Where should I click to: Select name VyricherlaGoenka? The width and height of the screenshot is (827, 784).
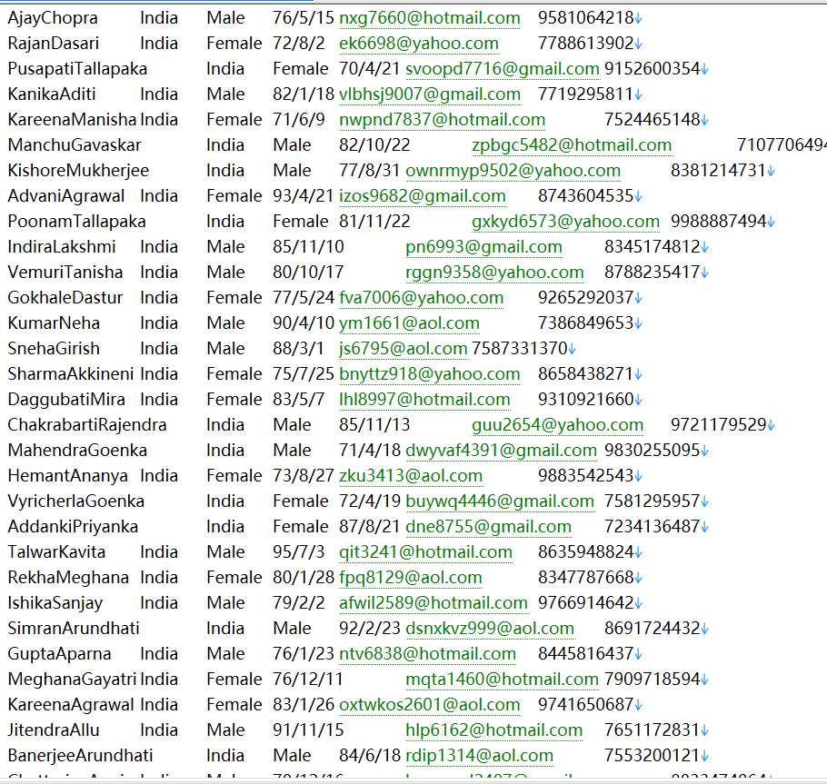coord(76,501)
